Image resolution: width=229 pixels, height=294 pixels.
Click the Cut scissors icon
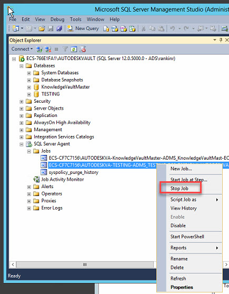coord(144,28)
